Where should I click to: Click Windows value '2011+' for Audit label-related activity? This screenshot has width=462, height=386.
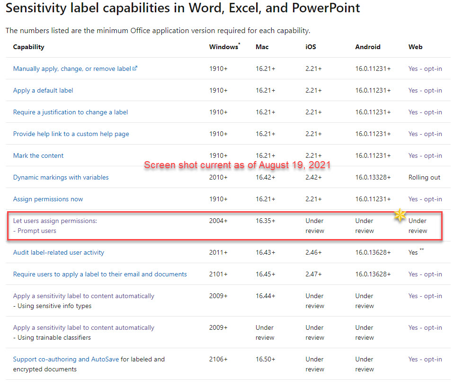pyautogui.click(x=218, y=253)
